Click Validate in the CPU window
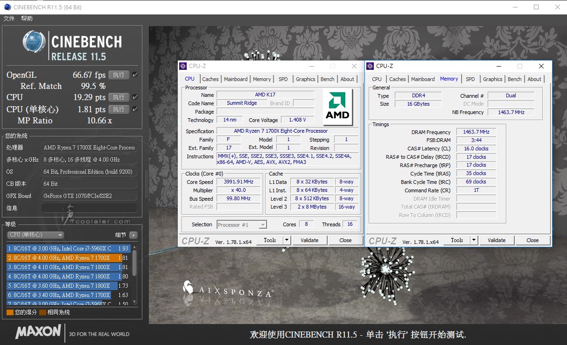The width and height of the screenshot is (567, 345). (x=309, y=240)
